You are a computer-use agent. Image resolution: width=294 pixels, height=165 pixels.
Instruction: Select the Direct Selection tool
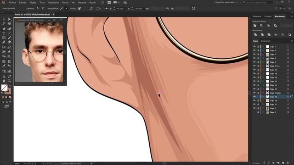tap(9, 19)
